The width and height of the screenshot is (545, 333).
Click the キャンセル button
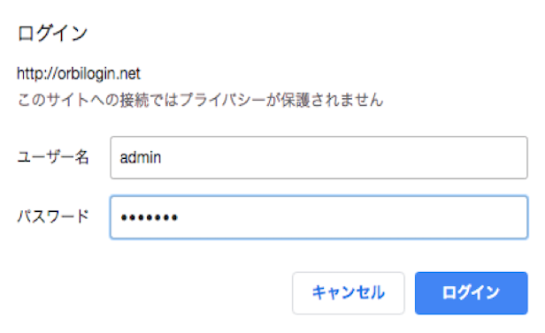point(349,293)
